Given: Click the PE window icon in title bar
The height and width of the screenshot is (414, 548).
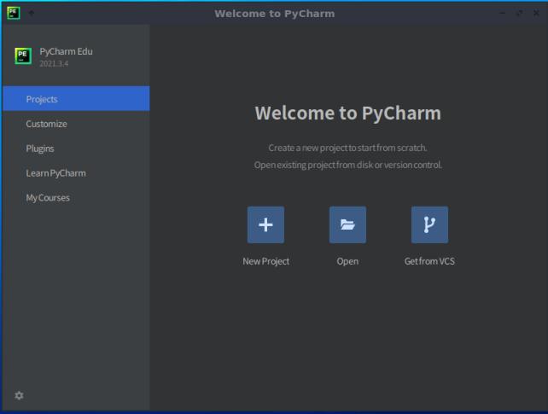Looking at the screenshot, I should [x=14, y=13].
